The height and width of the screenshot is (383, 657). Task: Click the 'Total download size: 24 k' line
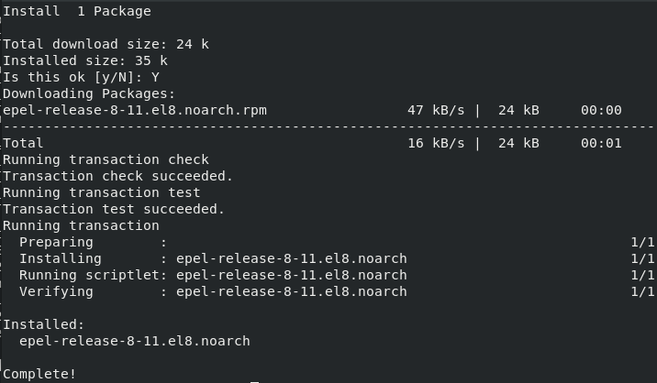coord(106,44)
